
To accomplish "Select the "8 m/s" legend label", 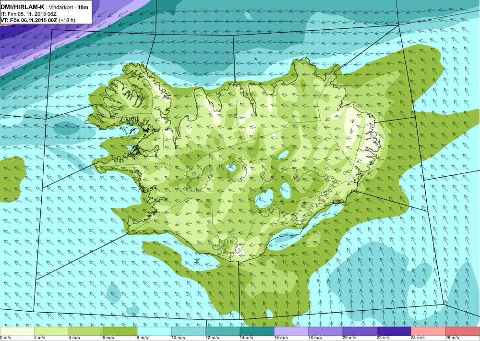I will (x=143, y=338).
